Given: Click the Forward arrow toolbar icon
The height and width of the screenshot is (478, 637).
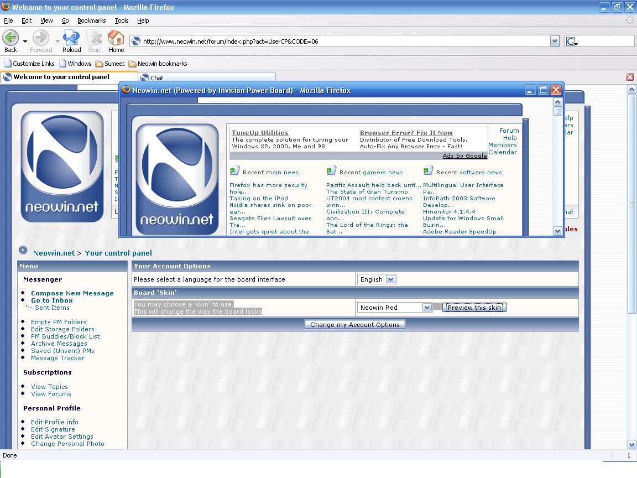Looking at the screenshot, I should [41, 38].
